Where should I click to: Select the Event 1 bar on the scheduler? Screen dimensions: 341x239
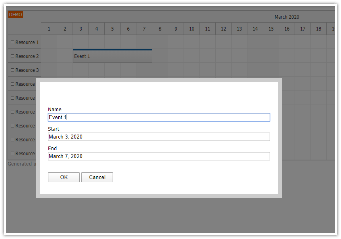tap(112, 56)
